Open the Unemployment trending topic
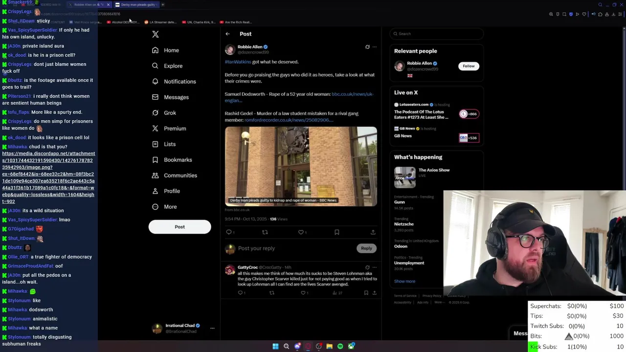The image size is (626, 352). click(x=409, y=263)
